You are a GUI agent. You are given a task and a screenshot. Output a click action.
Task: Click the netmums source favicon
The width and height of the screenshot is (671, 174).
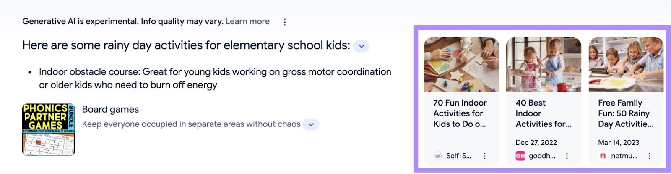click(603, 156)
